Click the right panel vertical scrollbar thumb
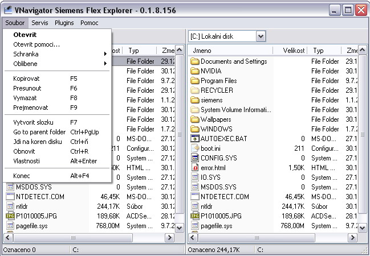 click(x=362, y=135)
